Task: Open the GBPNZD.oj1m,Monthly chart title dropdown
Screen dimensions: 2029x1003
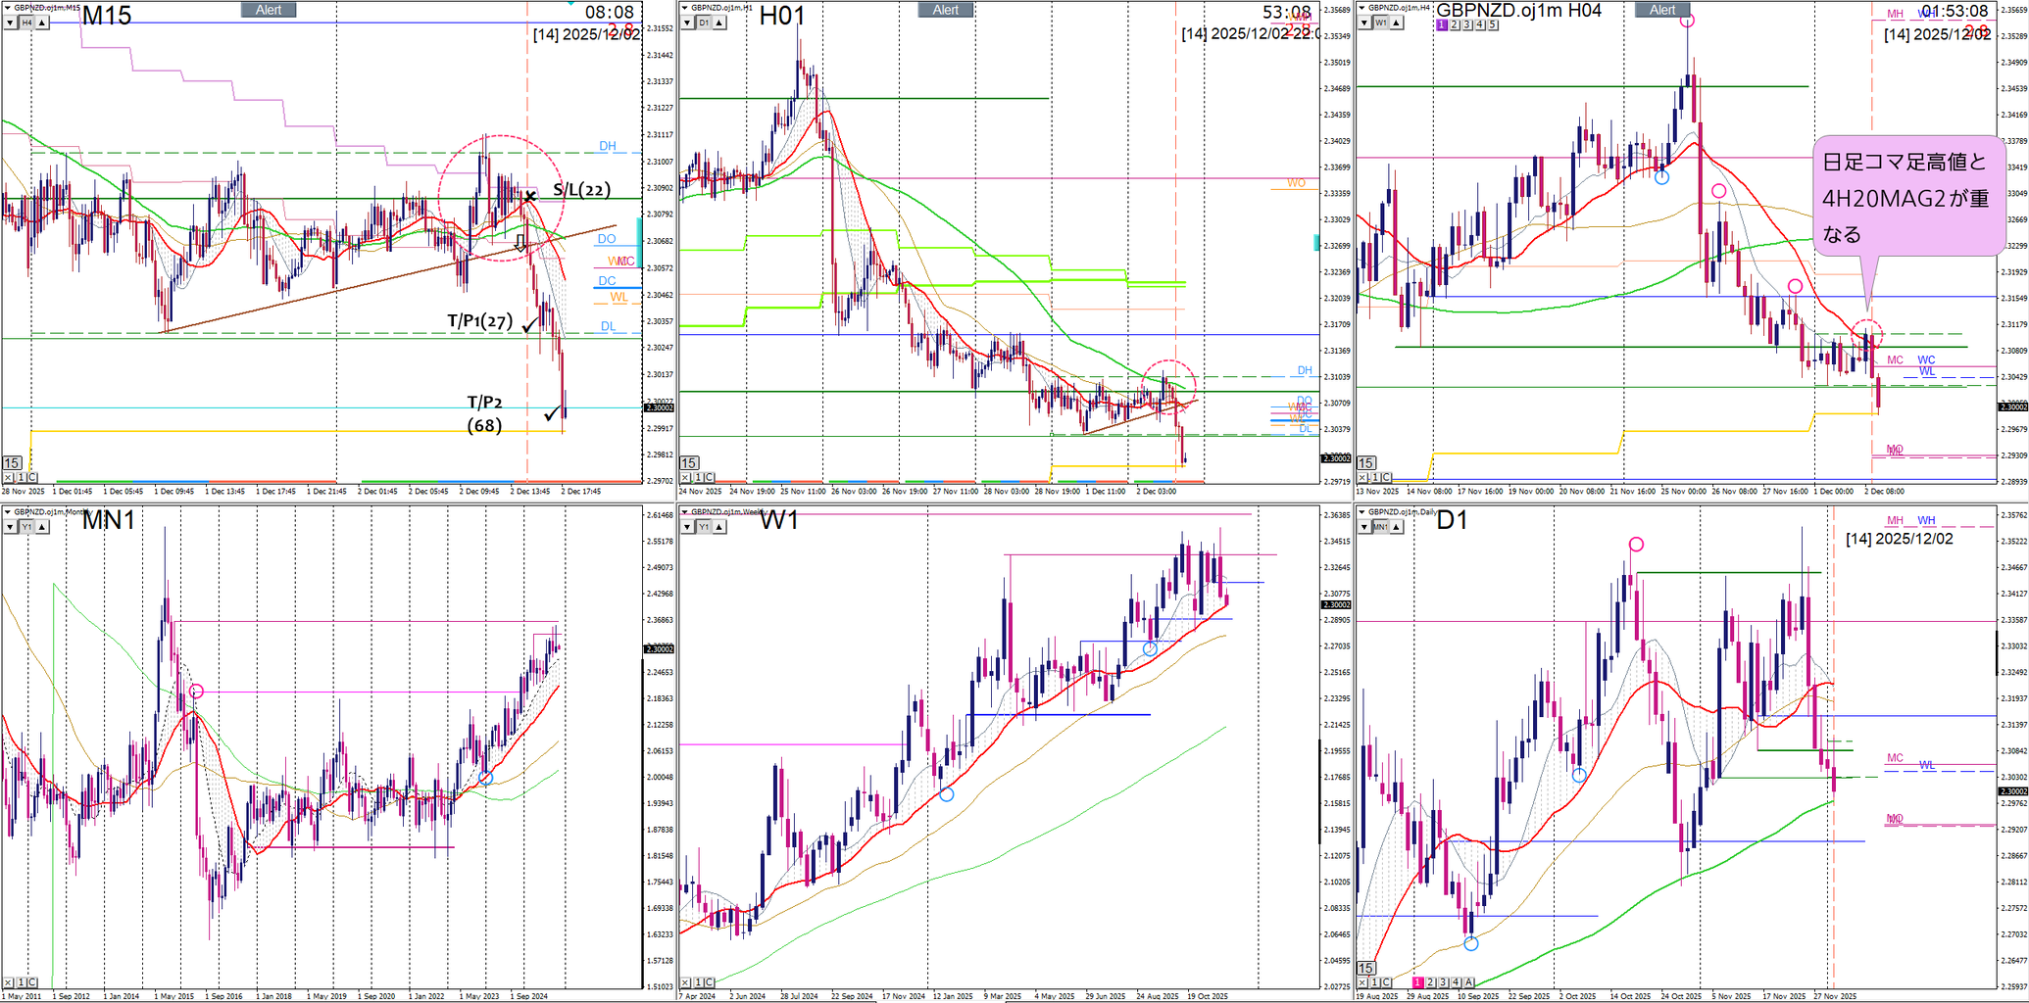Action: [8, 511]
